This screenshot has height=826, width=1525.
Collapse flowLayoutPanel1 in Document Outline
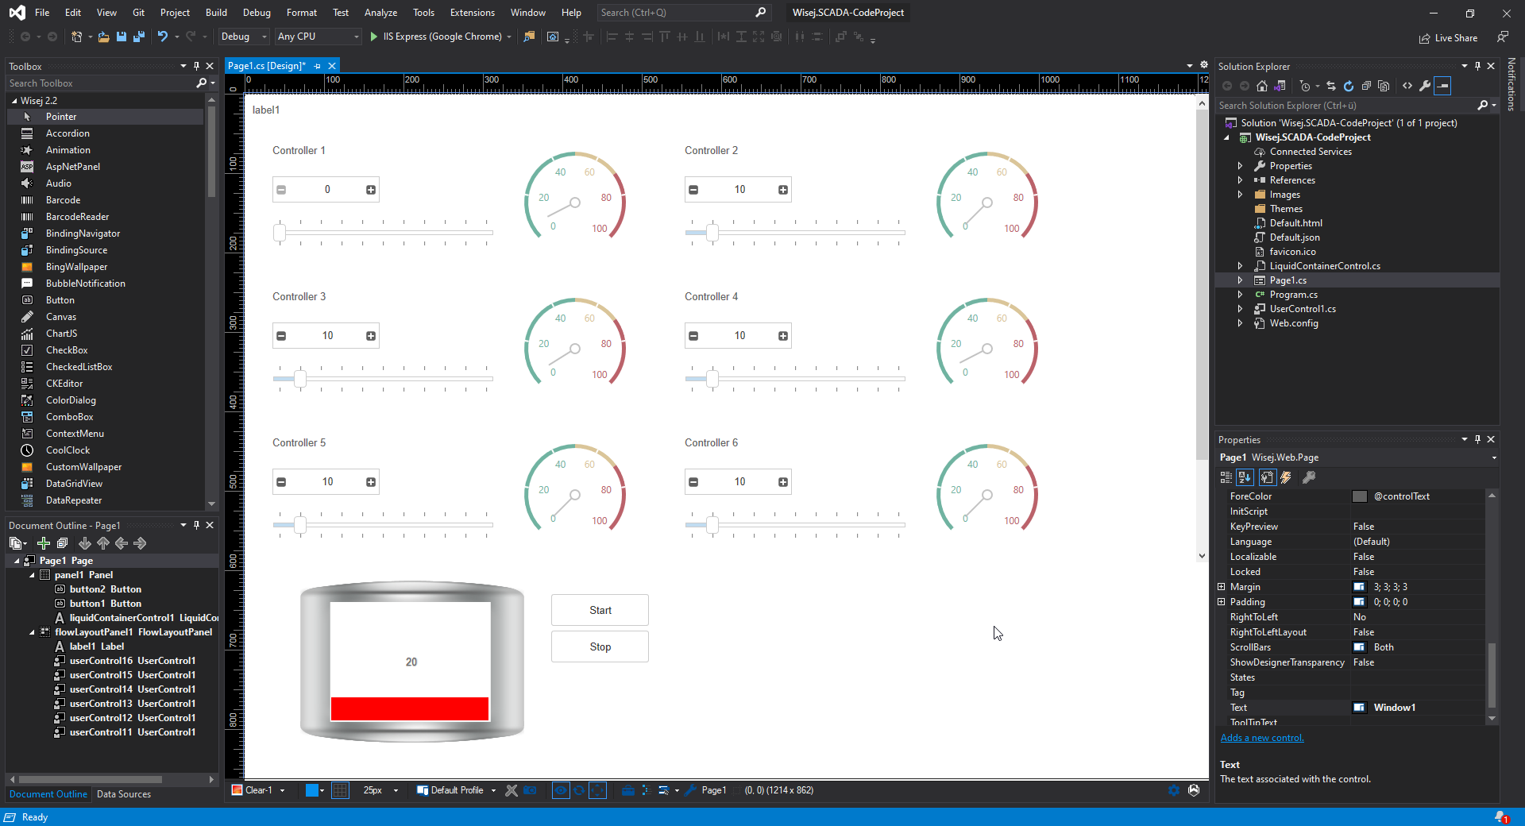pos(32,632)
